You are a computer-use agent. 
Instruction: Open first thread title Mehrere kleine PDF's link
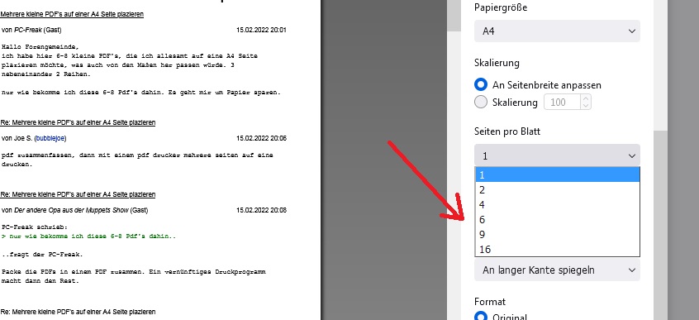(72, 14)
